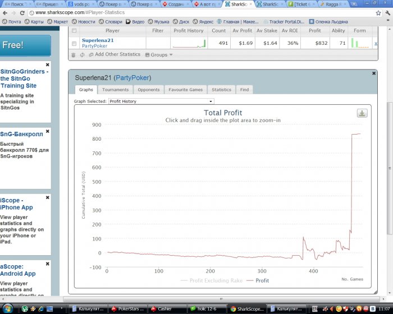The image size is (393, 314).
Task: Close the SitnGoGrinders sidebar ad
Action: coord(47,65)
